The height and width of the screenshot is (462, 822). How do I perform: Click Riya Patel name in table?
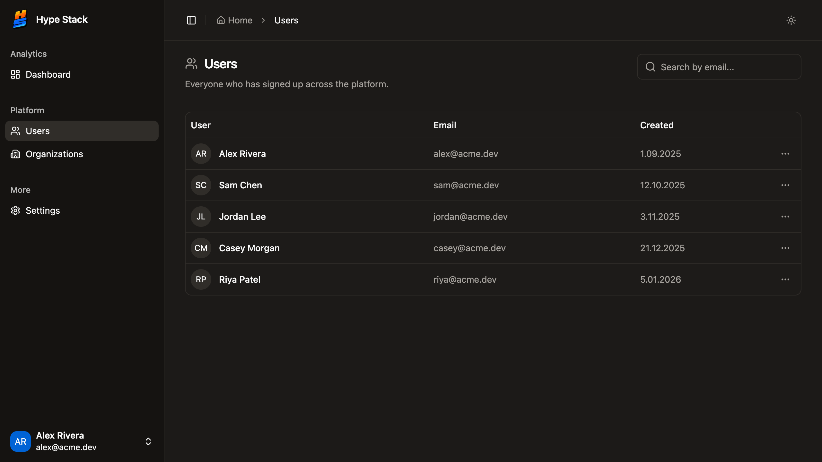[240, 279]
